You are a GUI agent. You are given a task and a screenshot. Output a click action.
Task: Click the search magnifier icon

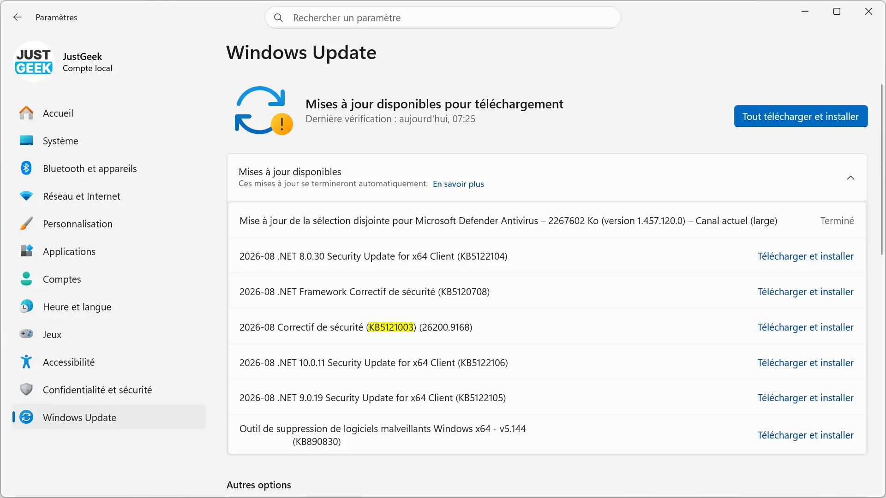click(278, 18)
